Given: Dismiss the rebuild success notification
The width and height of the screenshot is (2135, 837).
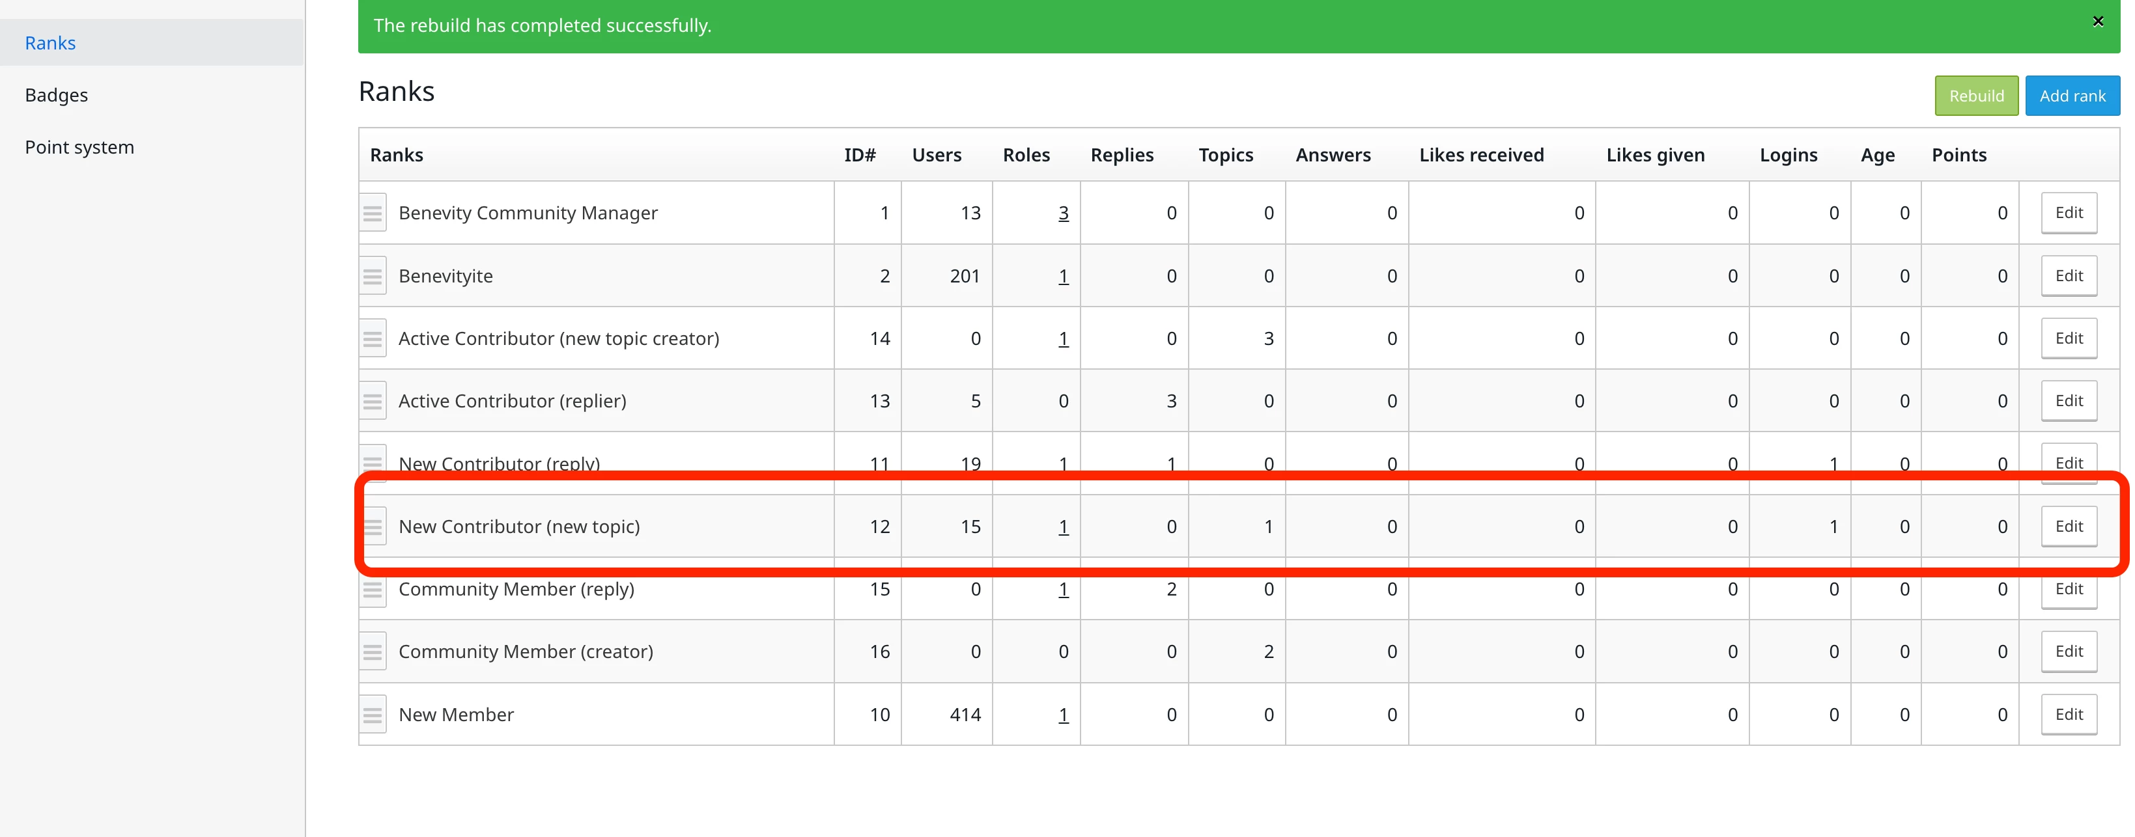Looking at the screenshot, I should coord(2098,21).
